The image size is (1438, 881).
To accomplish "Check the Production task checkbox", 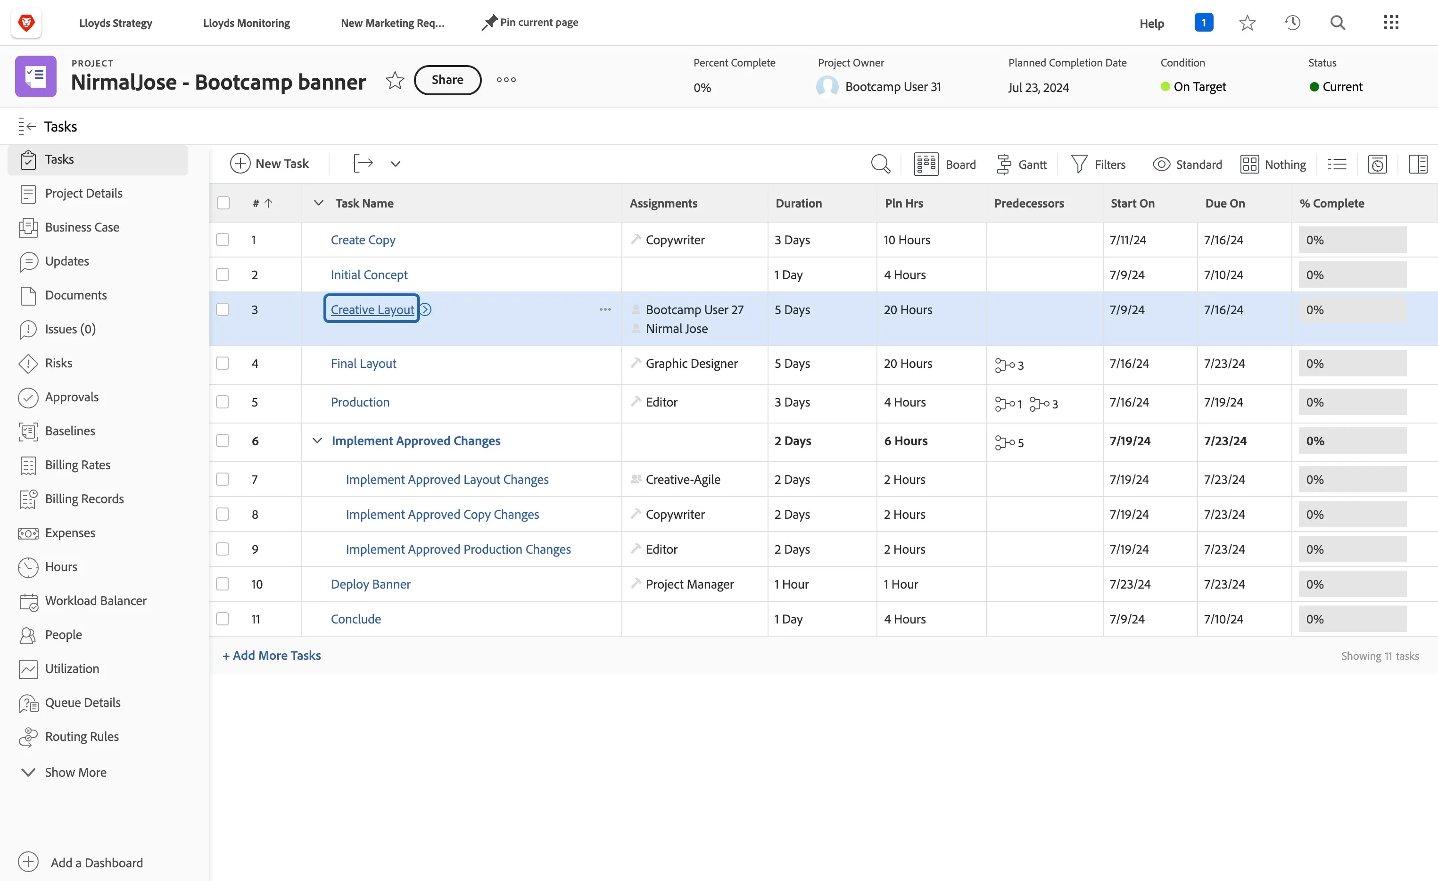I will (x=223, y=402).
